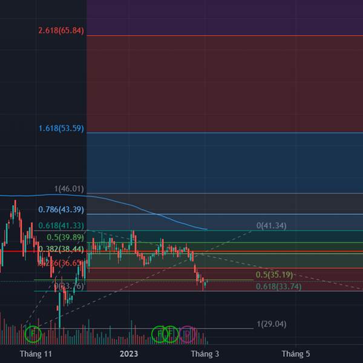Select the 1(29.04) retracement label
The image size is (363, 363).
point(272,324)
